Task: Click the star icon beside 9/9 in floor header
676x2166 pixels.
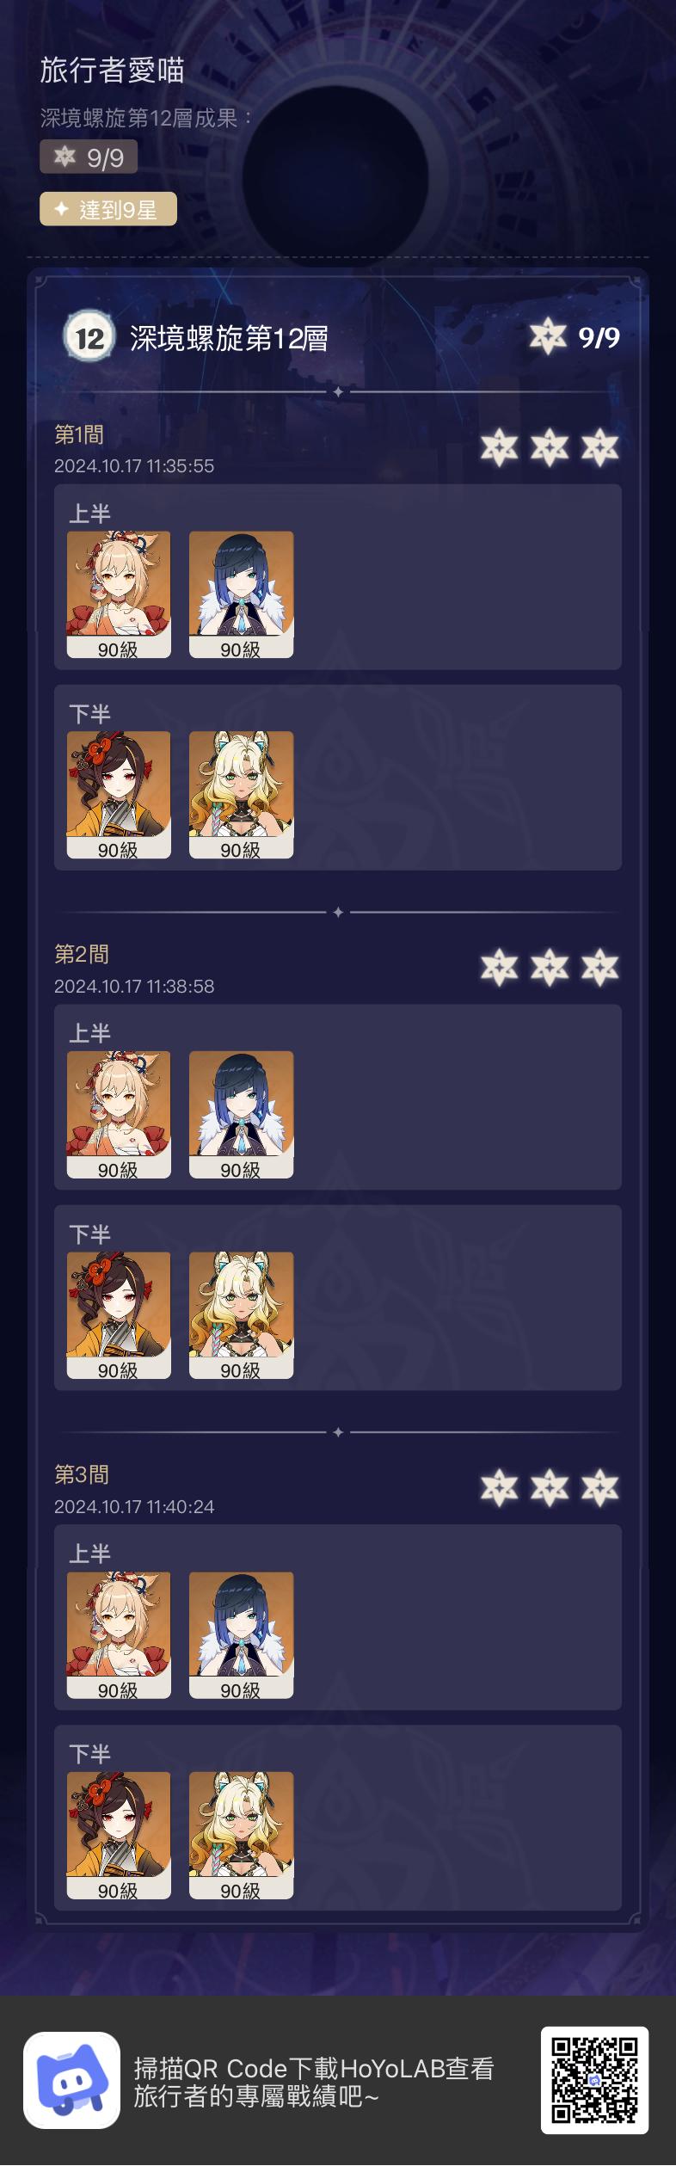Action: tap(548, 336)
